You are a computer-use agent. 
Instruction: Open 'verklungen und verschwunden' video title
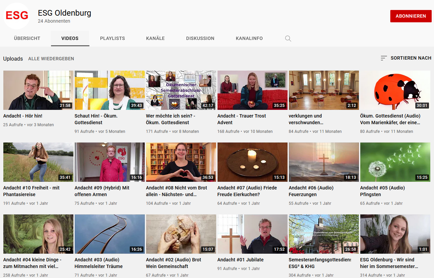[x=306, y=119]
